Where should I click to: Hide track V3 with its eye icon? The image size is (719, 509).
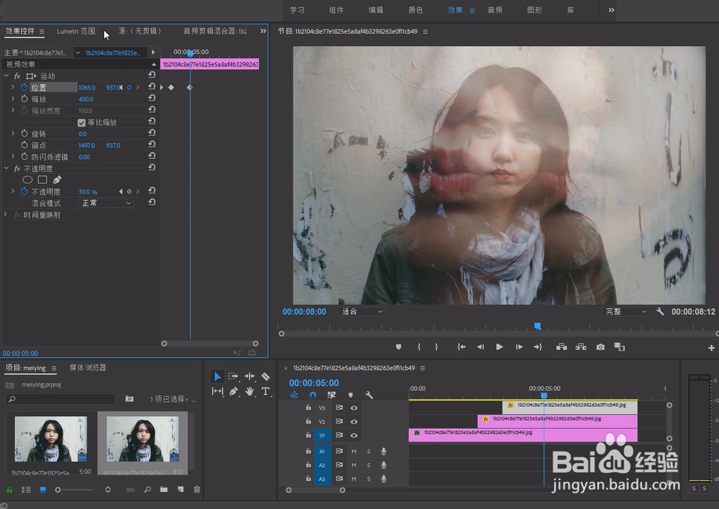(x=354, y=408)
